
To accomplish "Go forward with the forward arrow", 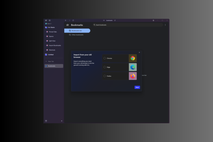I will [69, 20].
